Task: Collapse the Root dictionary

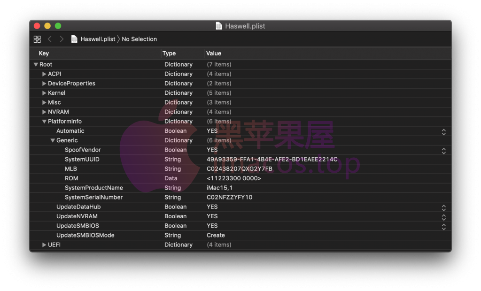Action: [36, 64]
